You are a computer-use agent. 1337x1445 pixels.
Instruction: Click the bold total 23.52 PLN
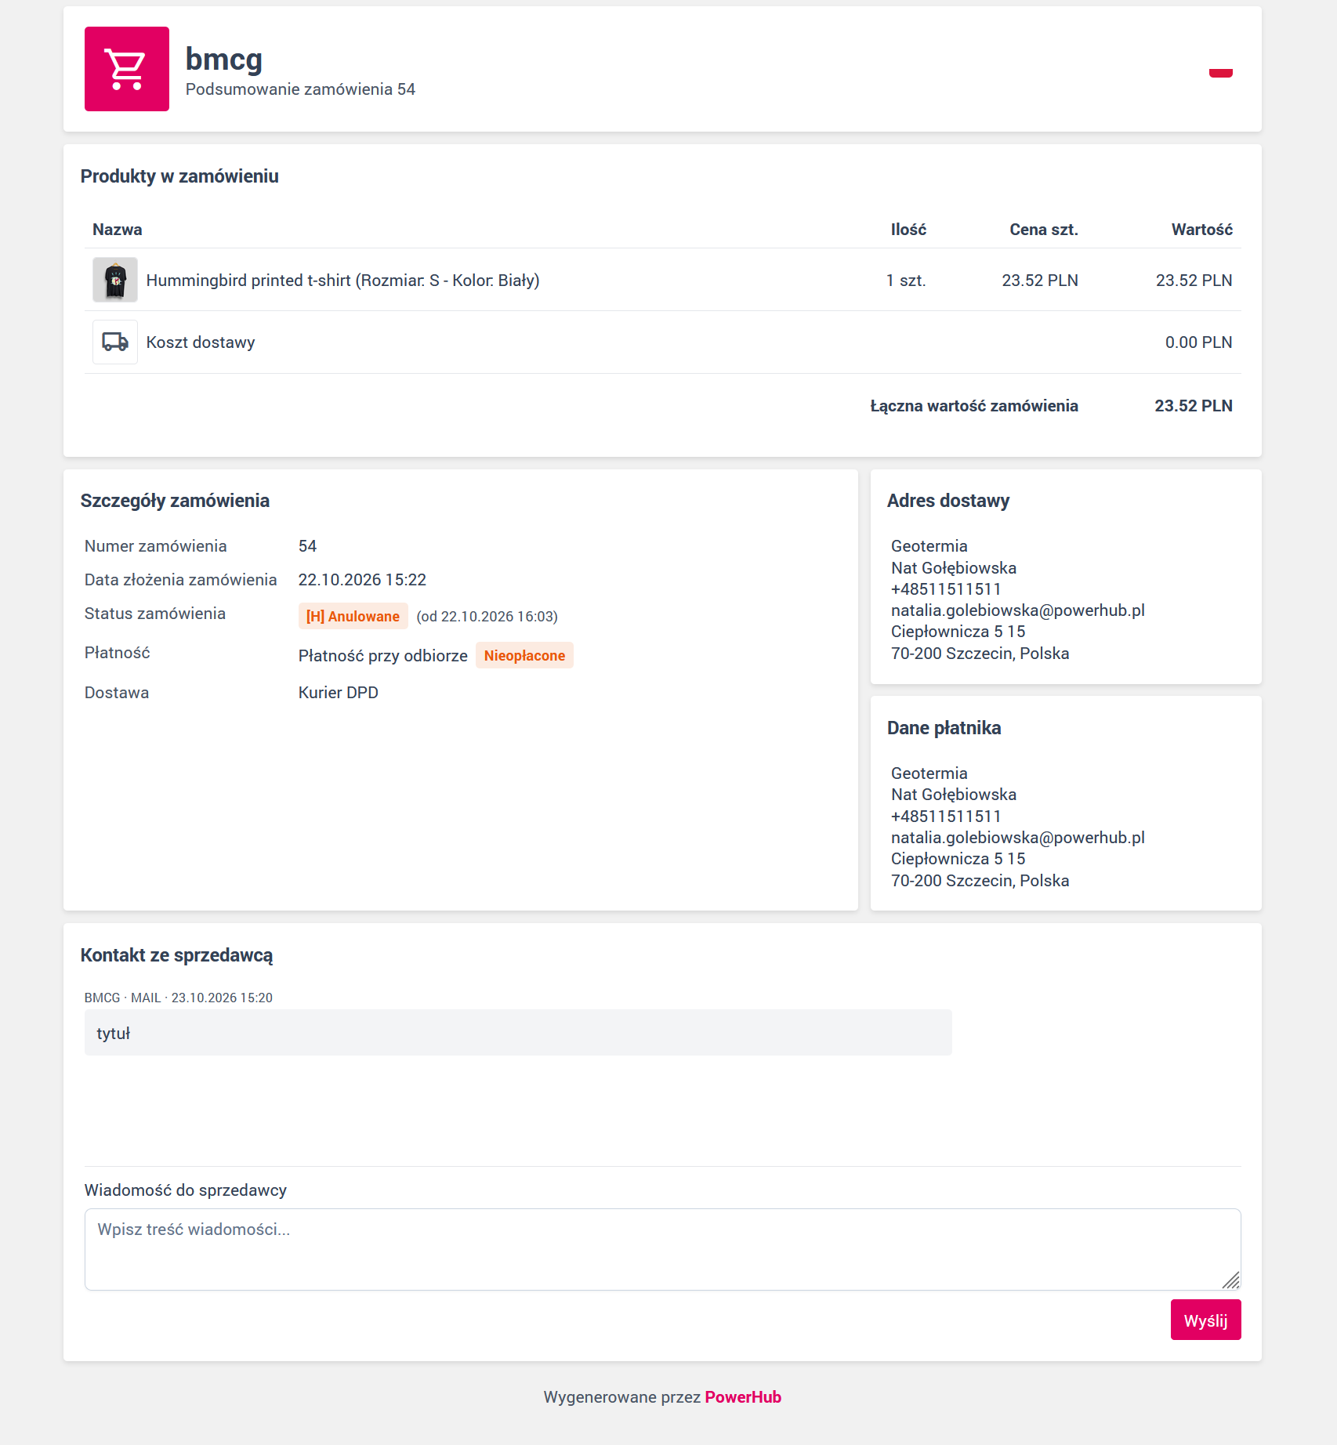coord(1194,406)
